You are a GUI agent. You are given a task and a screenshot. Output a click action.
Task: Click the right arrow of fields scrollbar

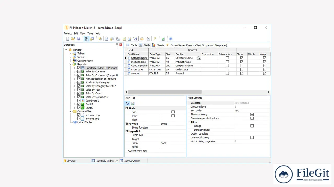point(268,92)
